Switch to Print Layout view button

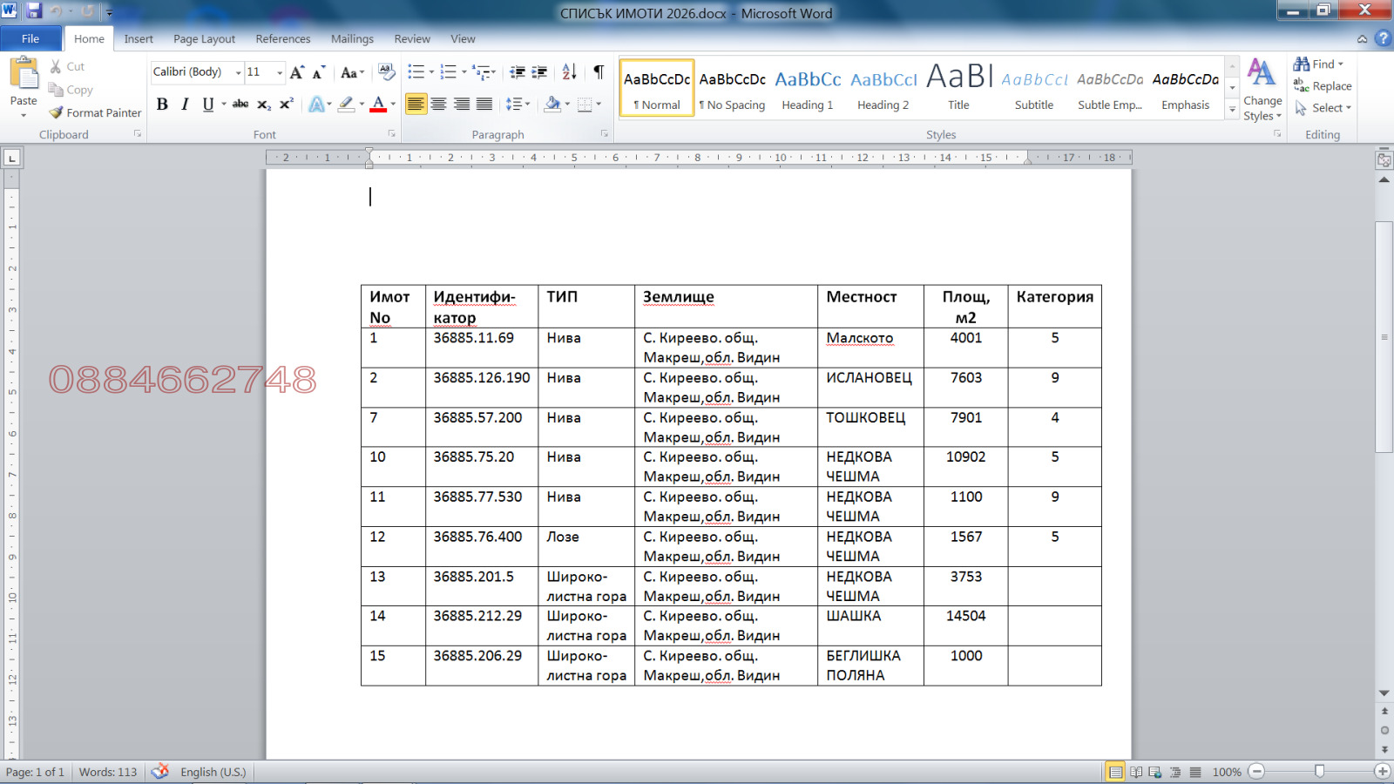point(1115,772)
